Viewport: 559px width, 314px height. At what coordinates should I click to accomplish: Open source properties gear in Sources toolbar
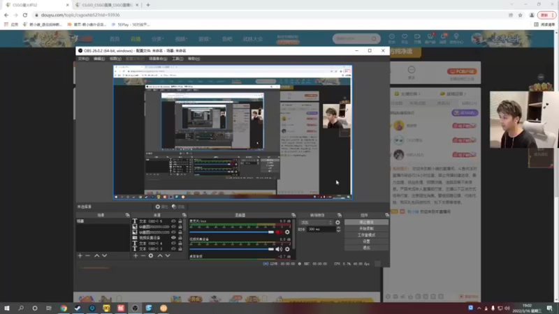click(151, 255)
